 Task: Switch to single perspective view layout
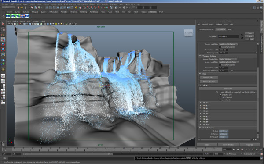[3, 76]
